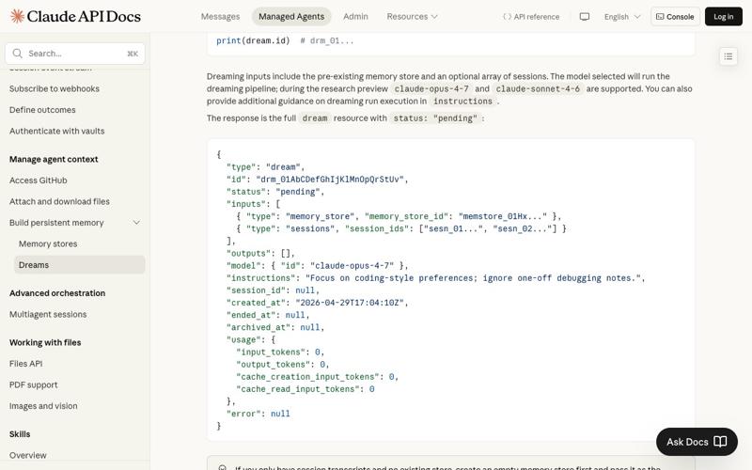The height and width of the screenshot is (470, 752).
Task: Switch to the Messages tab
Action: [220, 17]
